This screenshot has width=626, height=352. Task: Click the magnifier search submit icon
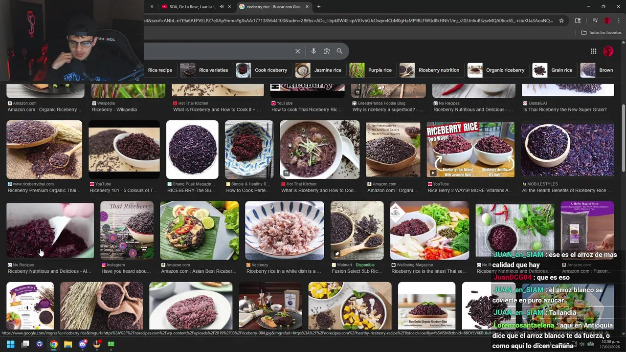(x=339, y=51)
